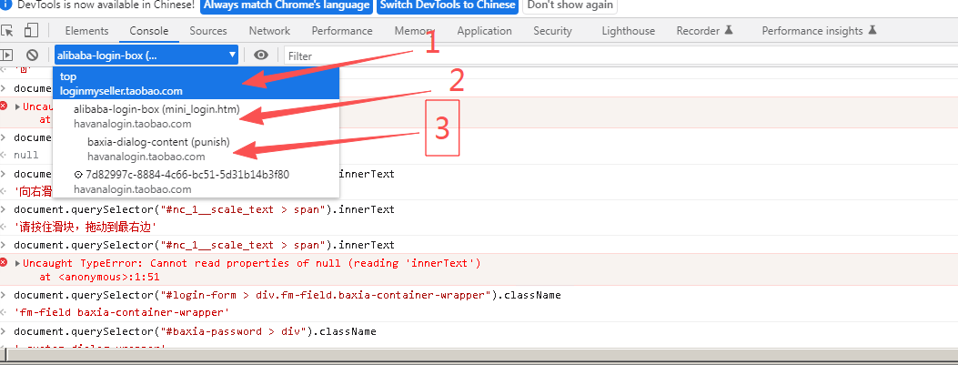Open the alibaba-login-box context dropdown
The width and height of the screenshot is (958, 365).
click(x=146, y=56)
